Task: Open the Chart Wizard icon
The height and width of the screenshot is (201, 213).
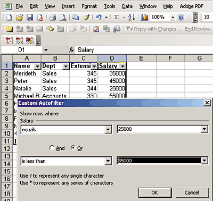Action: (145, 18)
